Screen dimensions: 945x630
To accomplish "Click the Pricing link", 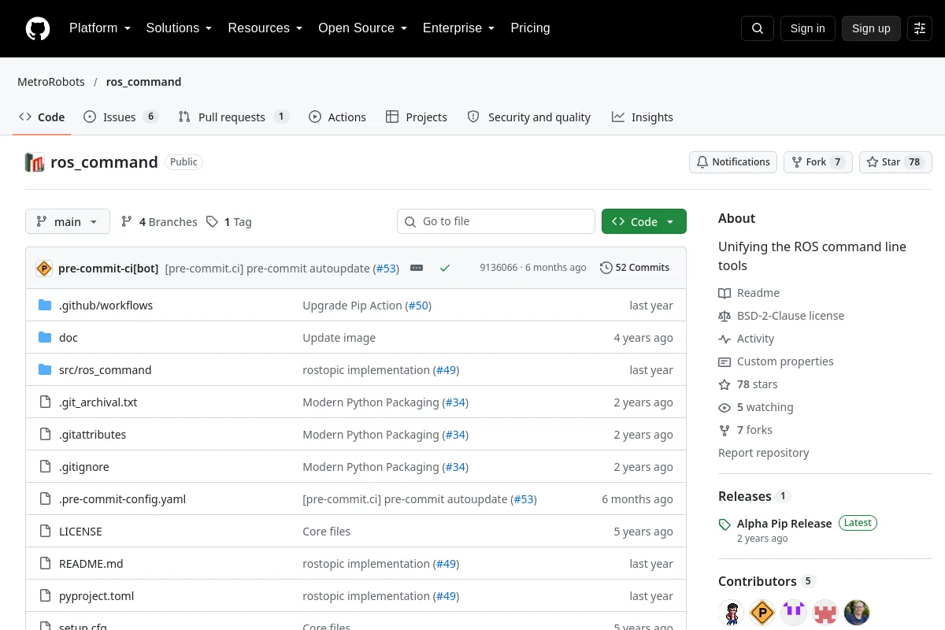I will click(x=530, y=28).
